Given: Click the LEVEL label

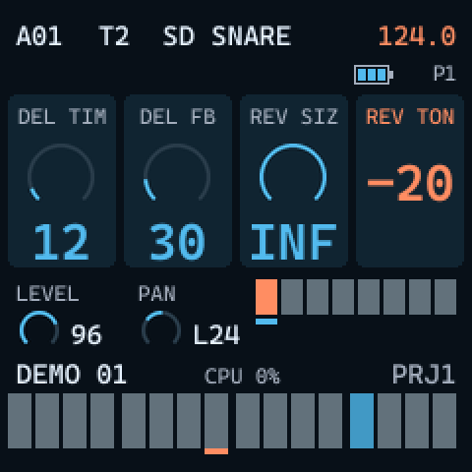Looking at the screenshot, I should click(48, 293).
